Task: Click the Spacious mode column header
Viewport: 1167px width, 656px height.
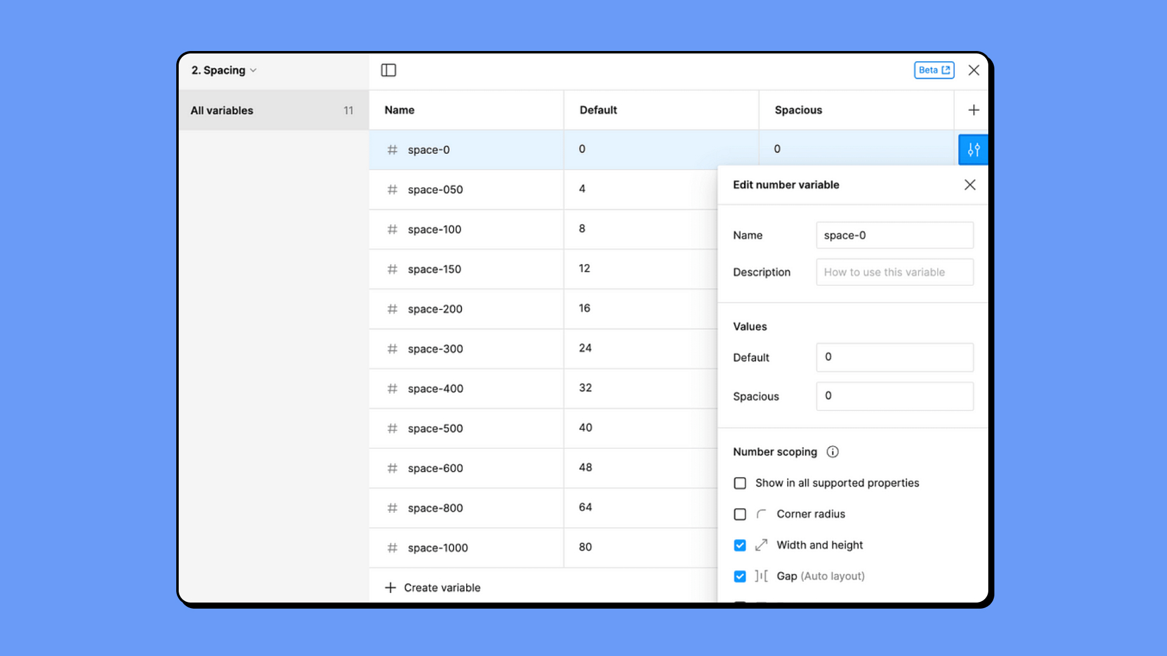Action: point(798,110)
